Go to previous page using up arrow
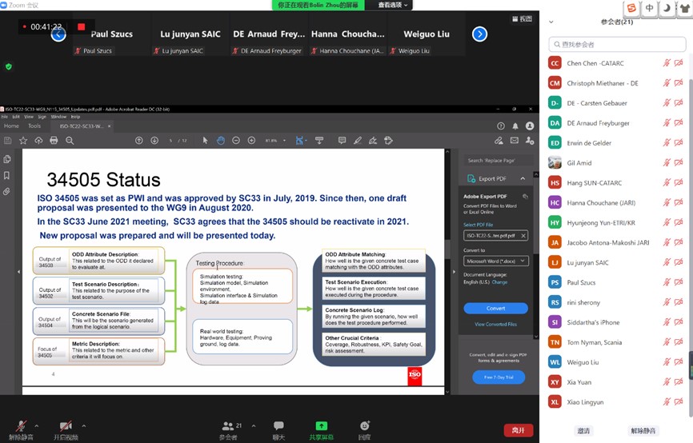693x443 pixels. pyautogui.click(x=139, y=141)
